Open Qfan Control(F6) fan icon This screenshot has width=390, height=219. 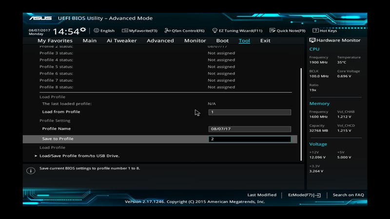click(168, 31)
